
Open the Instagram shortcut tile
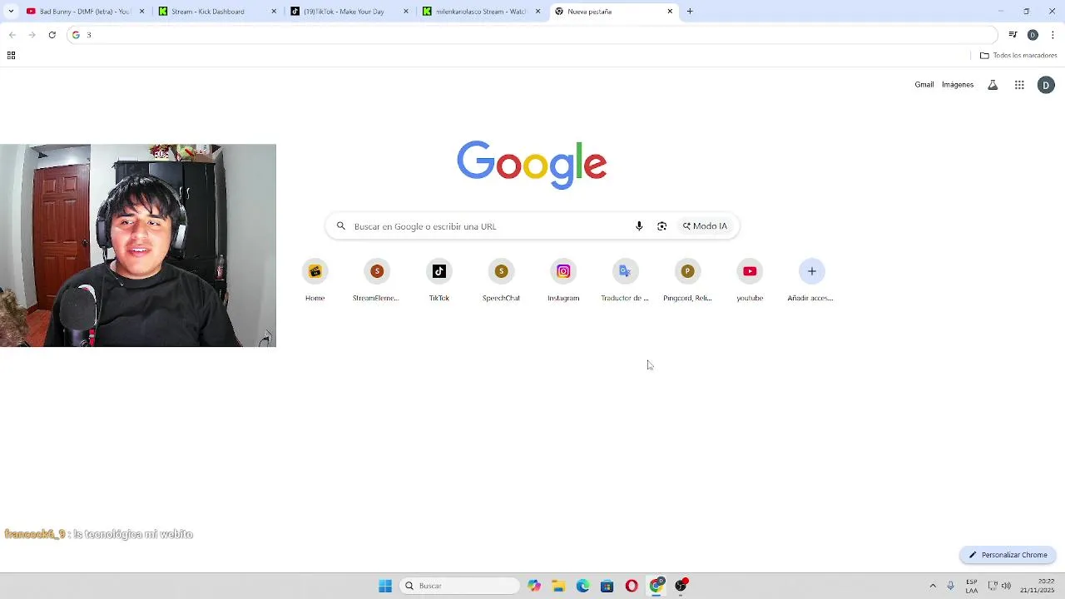(563, 281)
